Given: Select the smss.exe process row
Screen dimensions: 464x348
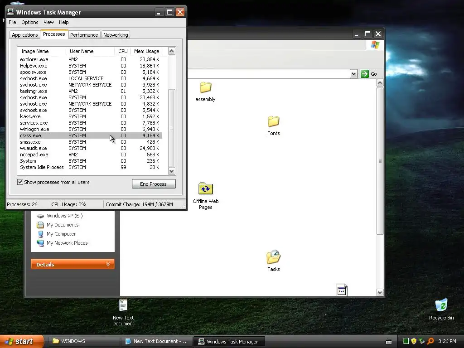Looking at the screenshot, I should click(90, 142).
